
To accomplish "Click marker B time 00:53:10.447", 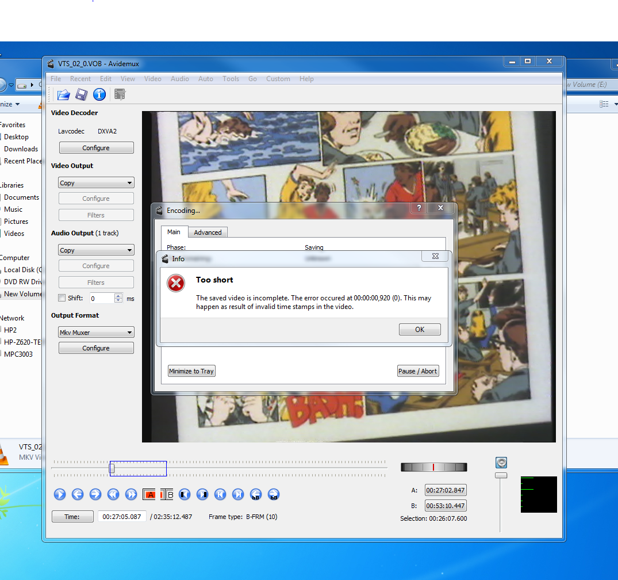I will [446, 506].
